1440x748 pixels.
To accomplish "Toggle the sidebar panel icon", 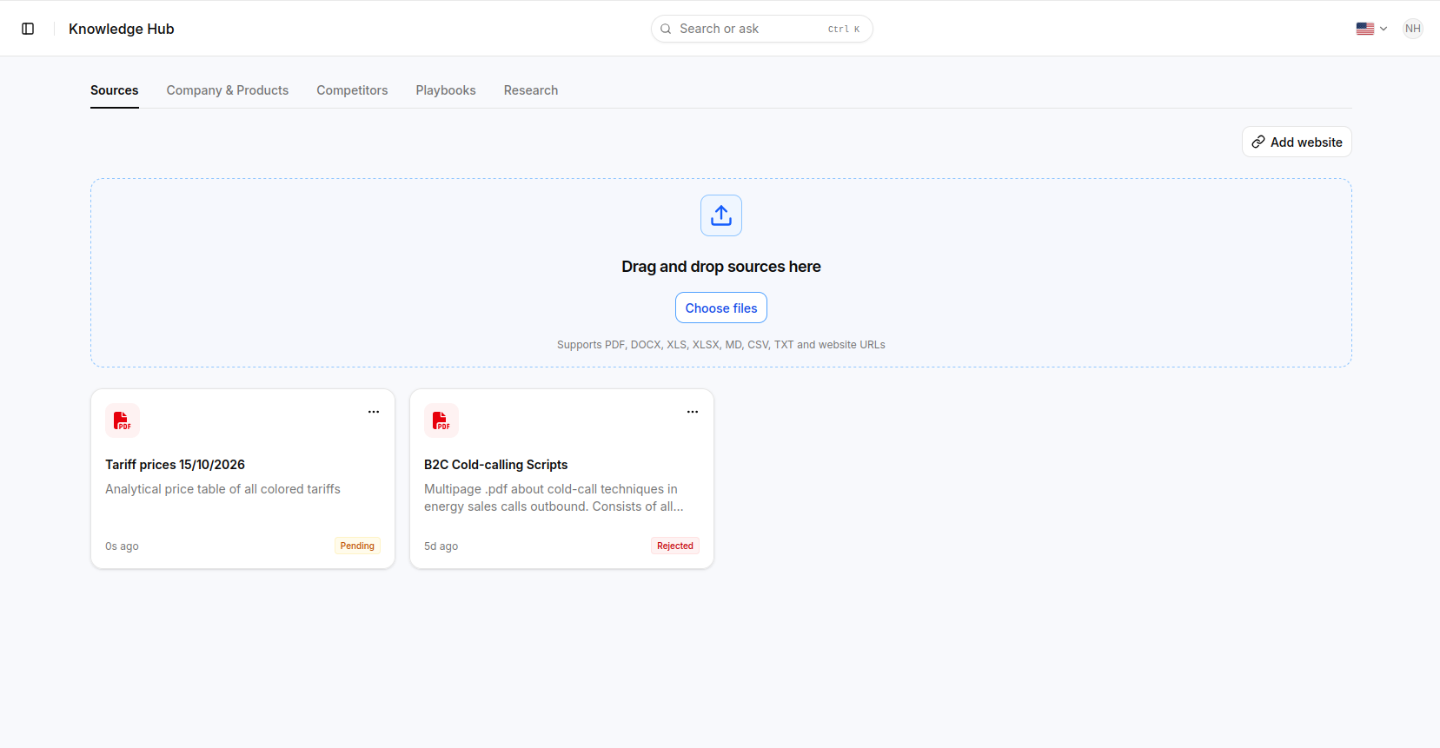I will tap(28, 29).
